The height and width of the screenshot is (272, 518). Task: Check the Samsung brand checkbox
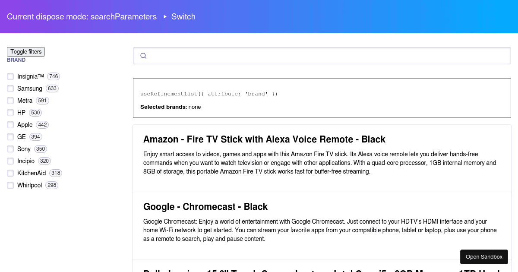pyautogui.click(x=10, y=89)
